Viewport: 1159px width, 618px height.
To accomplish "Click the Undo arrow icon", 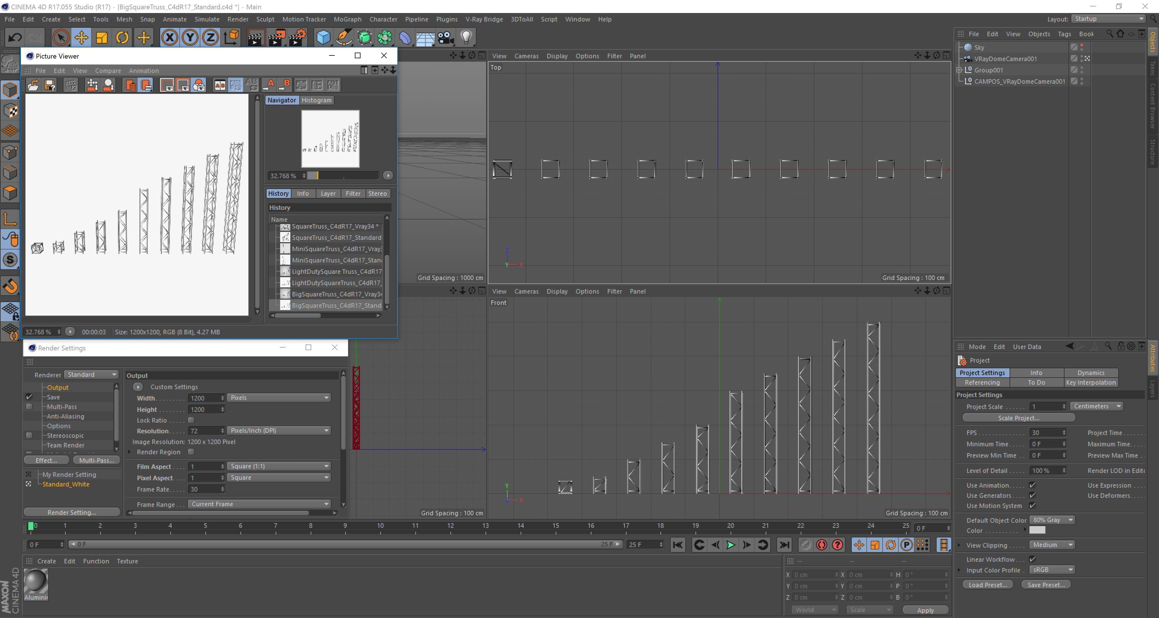I will pos(14,37).
